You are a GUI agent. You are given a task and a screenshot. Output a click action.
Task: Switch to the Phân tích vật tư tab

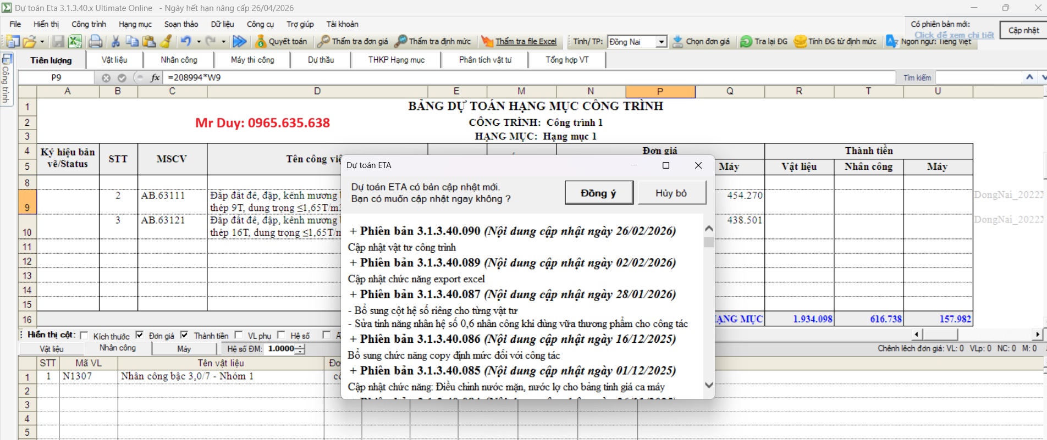[485, 60]
